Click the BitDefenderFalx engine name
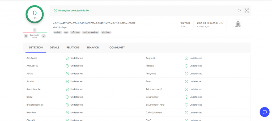The width and height of the screenshot is (272, 121). pos(35,105)
